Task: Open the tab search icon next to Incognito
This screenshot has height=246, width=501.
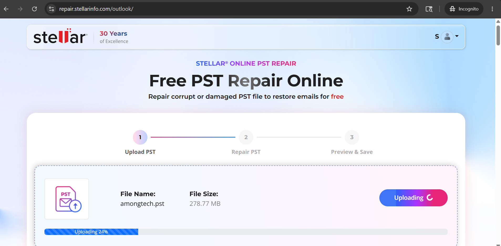Action: pyautogui.click(x=429, y=9)
